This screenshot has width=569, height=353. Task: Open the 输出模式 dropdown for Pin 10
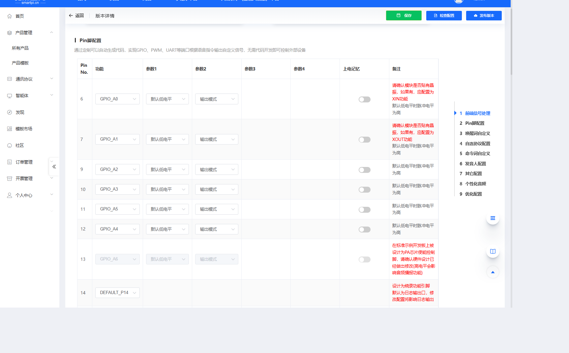[216, 189]
